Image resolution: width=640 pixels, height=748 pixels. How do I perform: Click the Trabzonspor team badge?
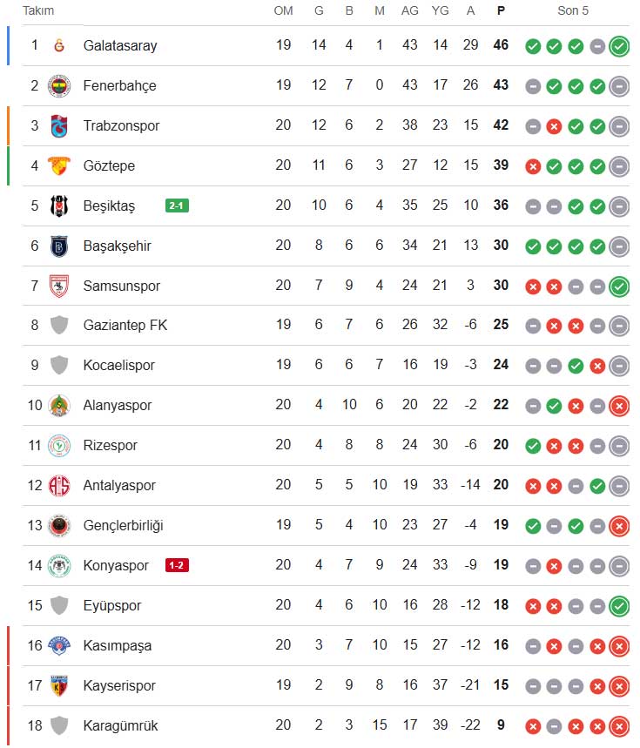pos(59,125)
